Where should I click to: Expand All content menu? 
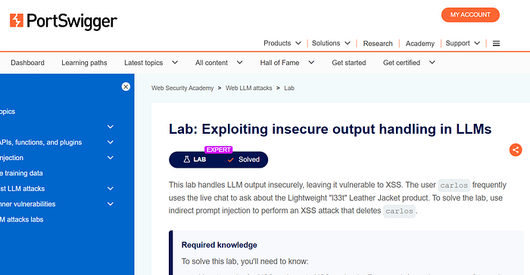click(219, 63)
